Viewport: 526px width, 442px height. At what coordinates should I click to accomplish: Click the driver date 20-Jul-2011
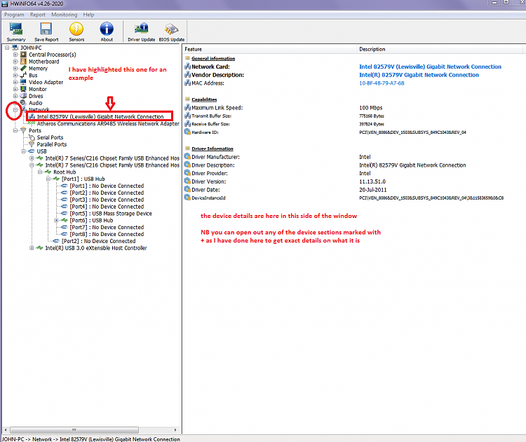372,190
